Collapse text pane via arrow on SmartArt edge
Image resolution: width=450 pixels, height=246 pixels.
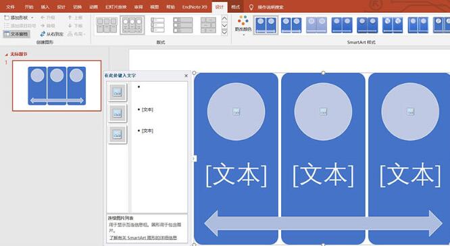tap(194, 158)
